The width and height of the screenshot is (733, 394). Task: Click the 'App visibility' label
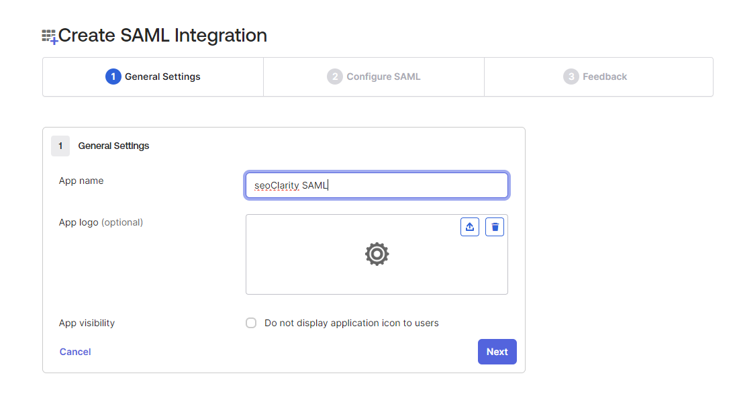(87, 323)
